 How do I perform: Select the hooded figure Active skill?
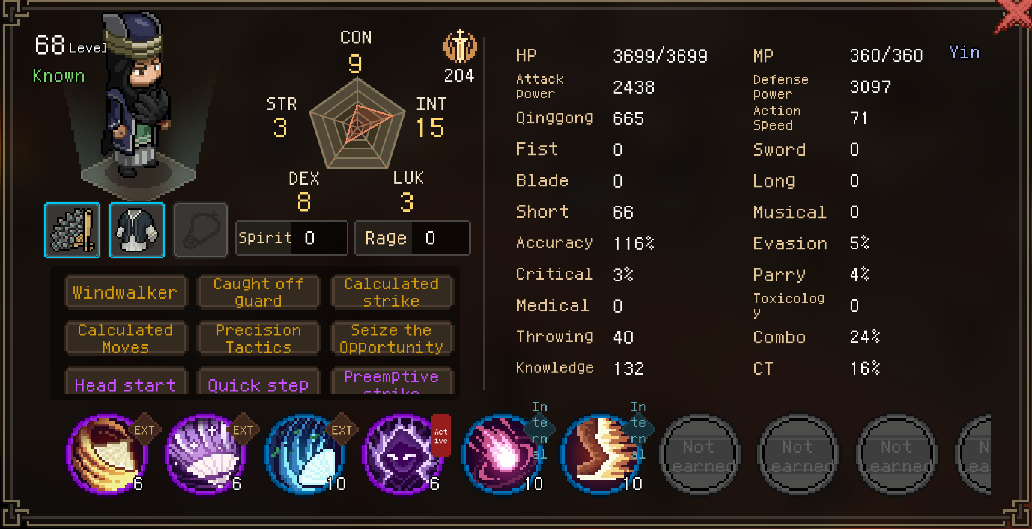pyautogui.click(x=403, y=454)
